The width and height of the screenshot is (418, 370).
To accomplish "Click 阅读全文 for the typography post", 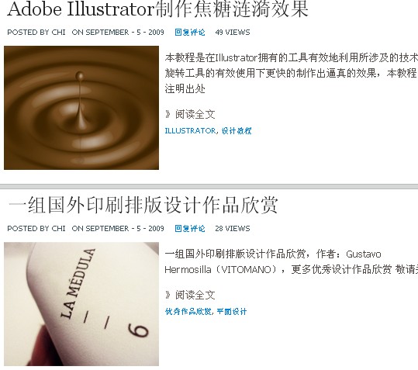I will pos(195,295).
